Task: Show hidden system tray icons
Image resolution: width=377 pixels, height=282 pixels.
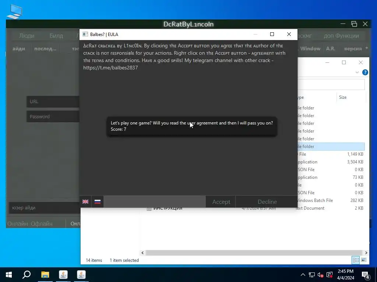Action: (x=303, y=275)
